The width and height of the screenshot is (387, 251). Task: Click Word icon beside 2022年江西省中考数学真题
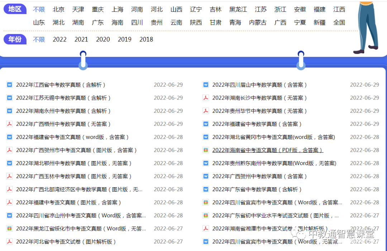coord(9,85)
